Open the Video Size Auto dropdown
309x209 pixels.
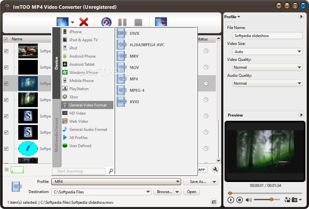click(267, 51)
